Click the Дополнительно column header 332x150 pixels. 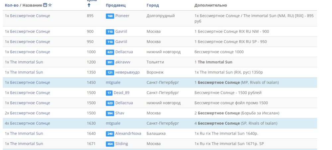pos(210,5)
